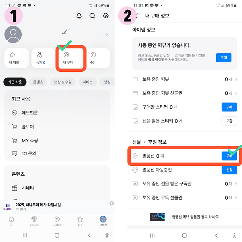Expand profile with right chevron

point(106,34)
